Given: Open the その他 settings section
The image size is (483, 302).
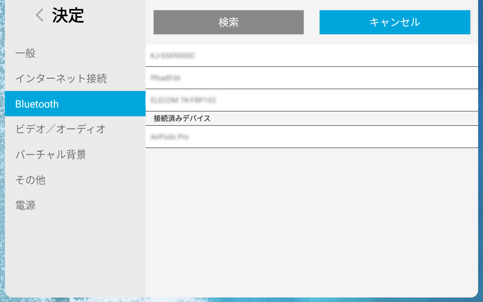Looking at the screenshot, I should pos(30,180).
